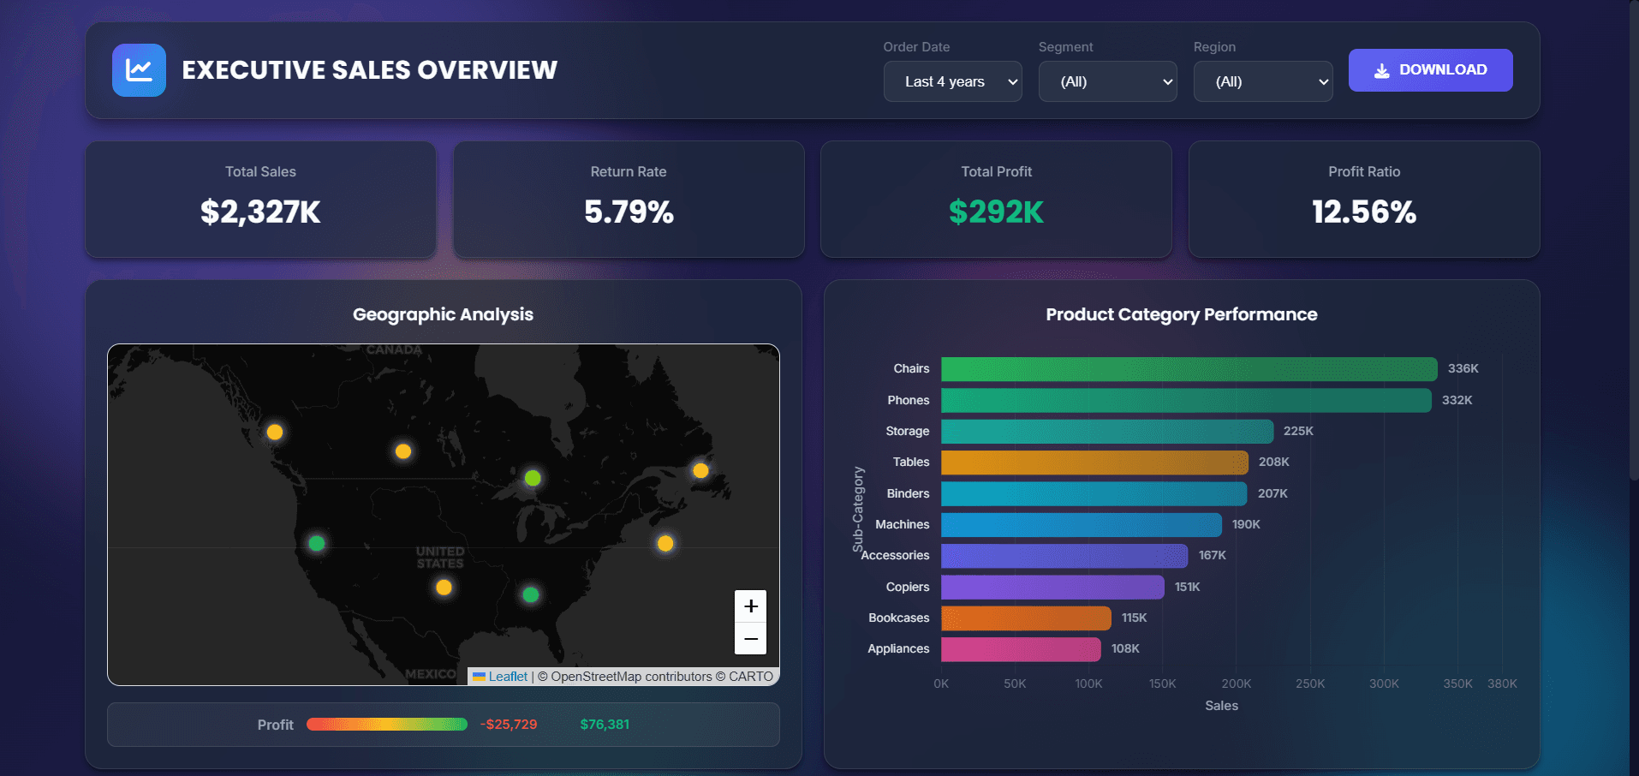This screenshot has width=1639, height=776.
Task: Click the Leaflet attribution link
Action: tap(507, 676)
